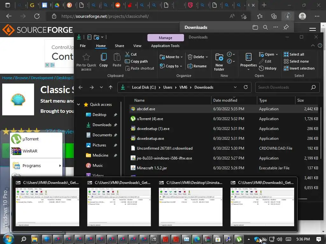
Task: Open Customize Quick Access Toolbar dropdown
Action: (102, 37)
